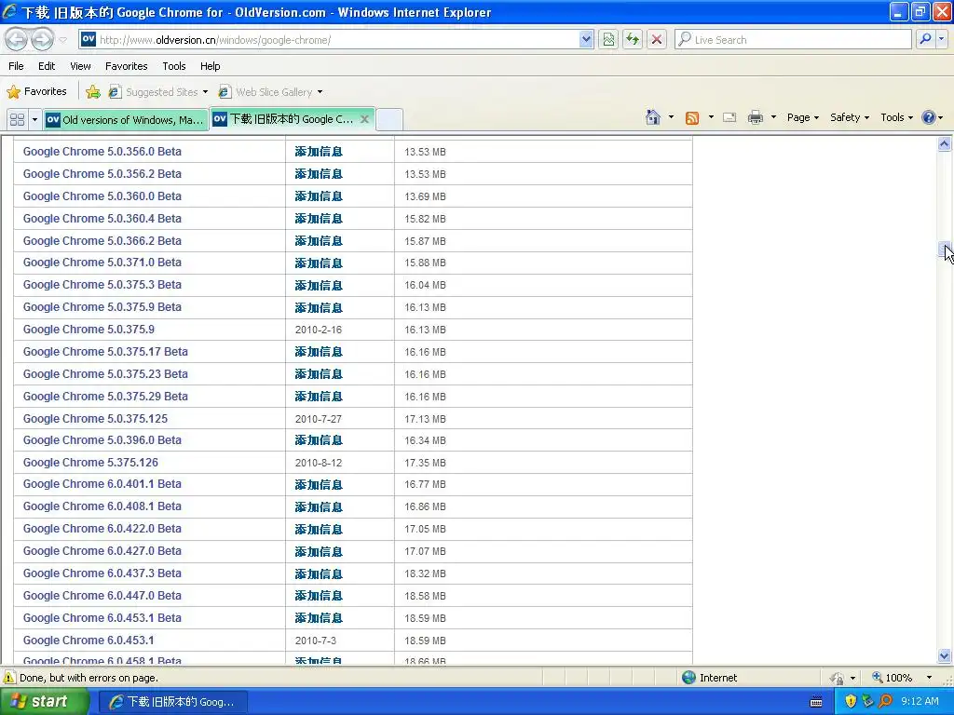Open the Tools command bar dropdown

point(897,117)
